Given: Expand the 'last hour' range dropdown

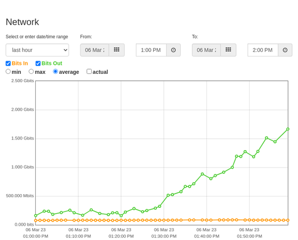Looking at the screenshot, I should (x=38, y=50).
